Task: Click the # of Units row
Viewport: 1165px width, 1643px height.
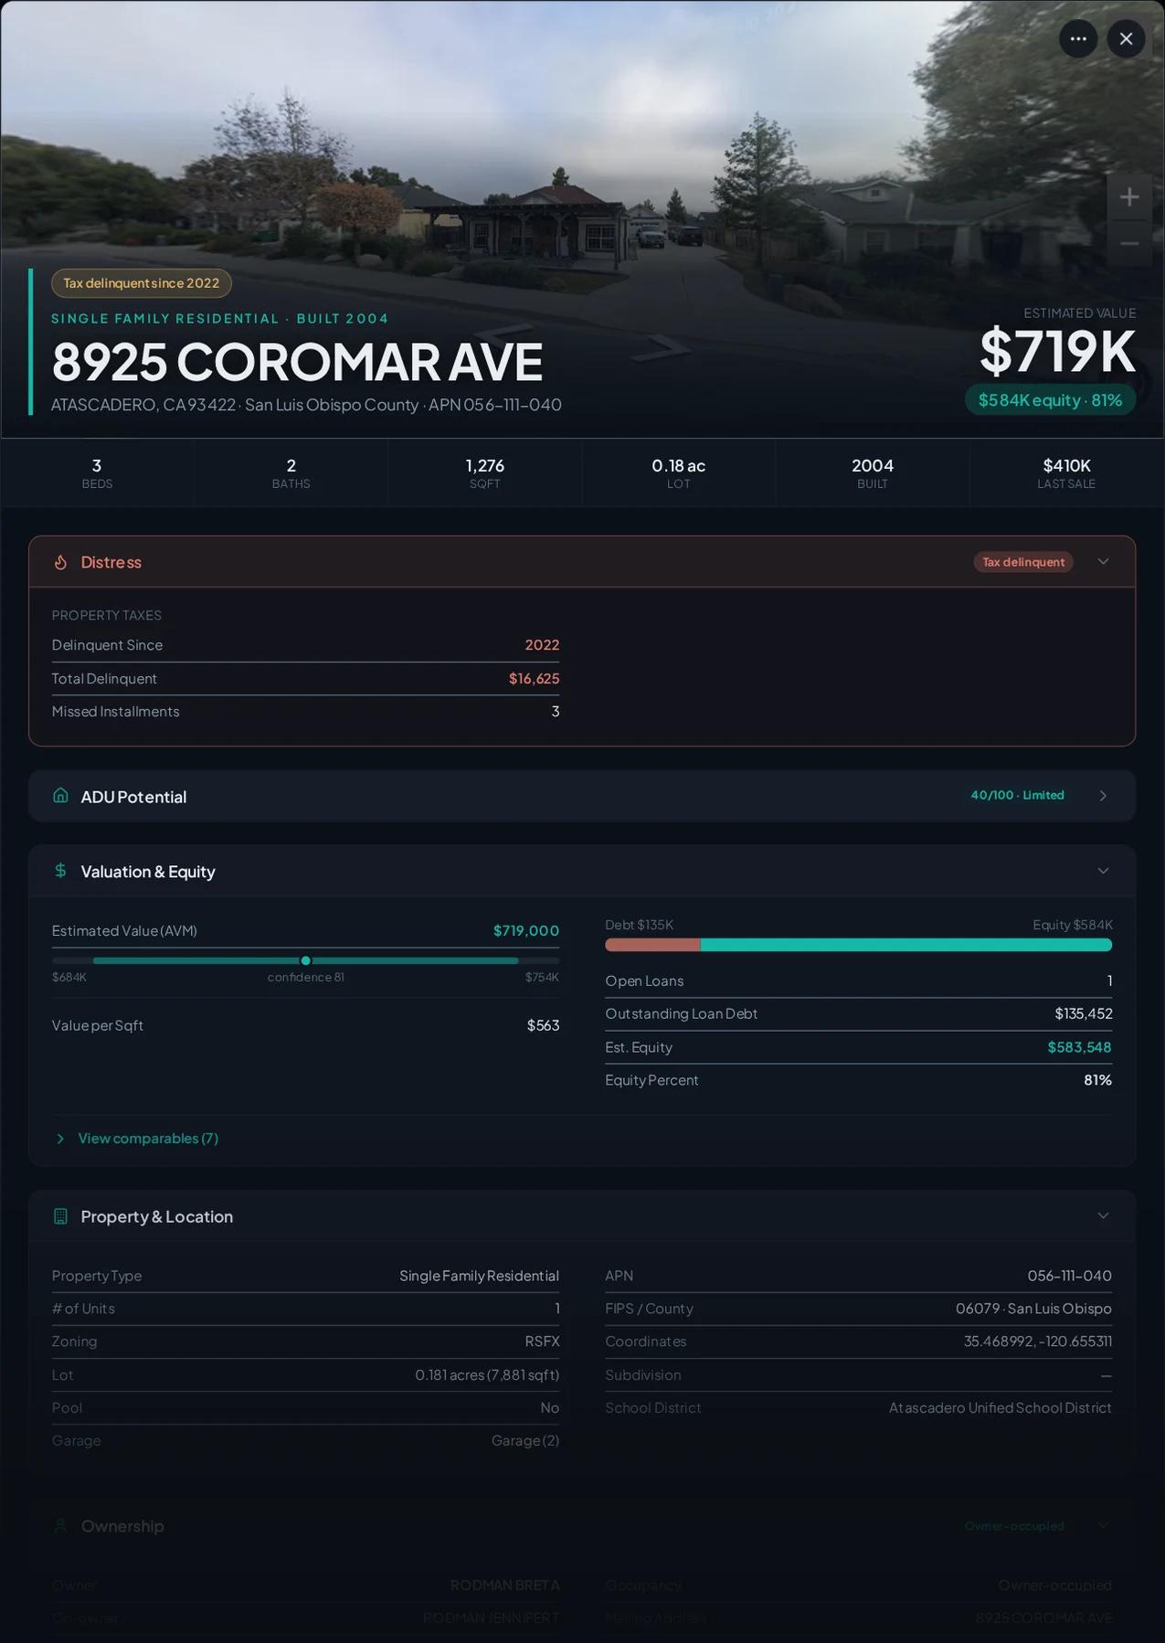Action: tap(305, 1309)
